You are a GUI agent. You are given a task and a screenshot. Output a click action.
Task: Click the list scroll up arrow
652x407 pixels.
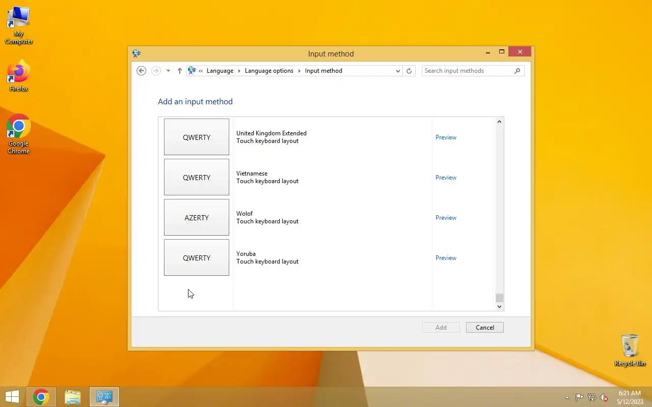pyautogui.click(x=499, y=122)
